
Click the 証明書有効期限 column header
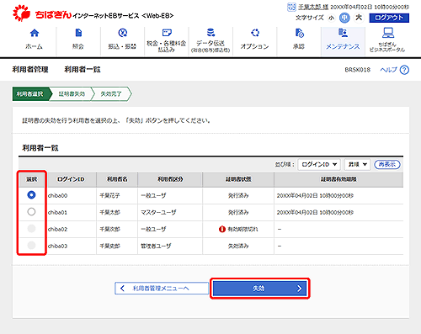pos(338,179)
